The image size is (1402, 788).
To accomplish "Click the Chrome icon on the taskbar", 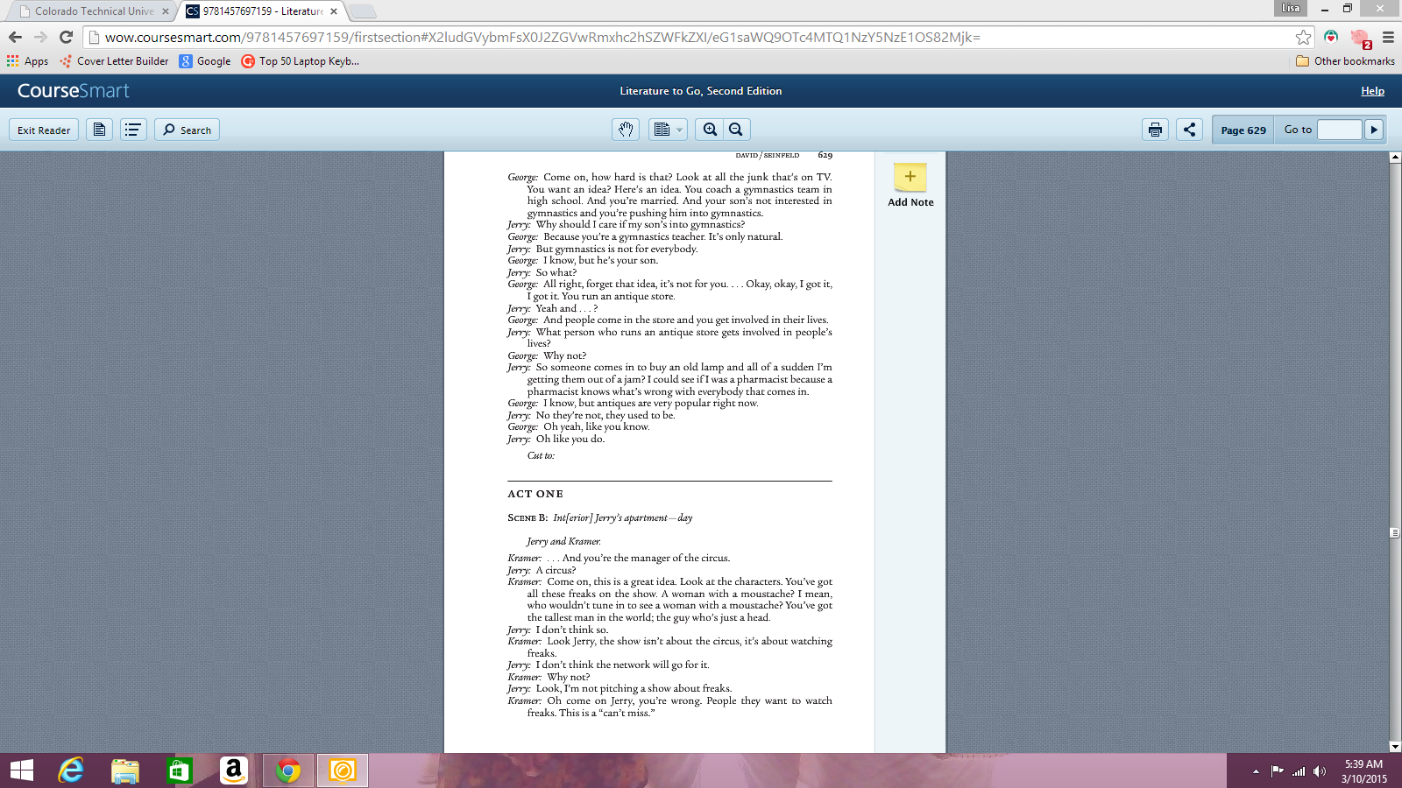I will (287, 770).
